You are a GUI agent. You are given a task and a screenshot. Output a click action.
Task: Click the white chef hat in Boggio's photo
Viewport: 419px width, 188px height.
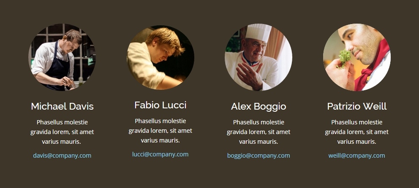click(x=258, y=32)
